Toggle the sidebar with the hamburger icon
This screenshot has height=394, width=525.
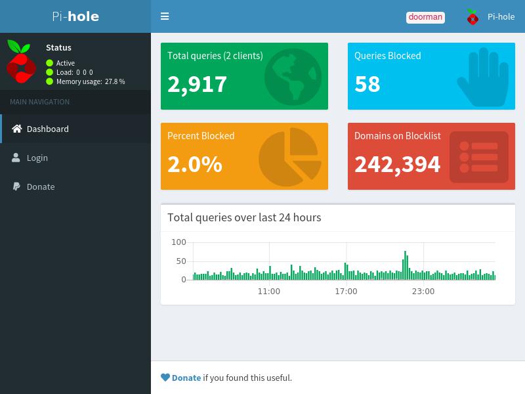(x=165, y=16)
